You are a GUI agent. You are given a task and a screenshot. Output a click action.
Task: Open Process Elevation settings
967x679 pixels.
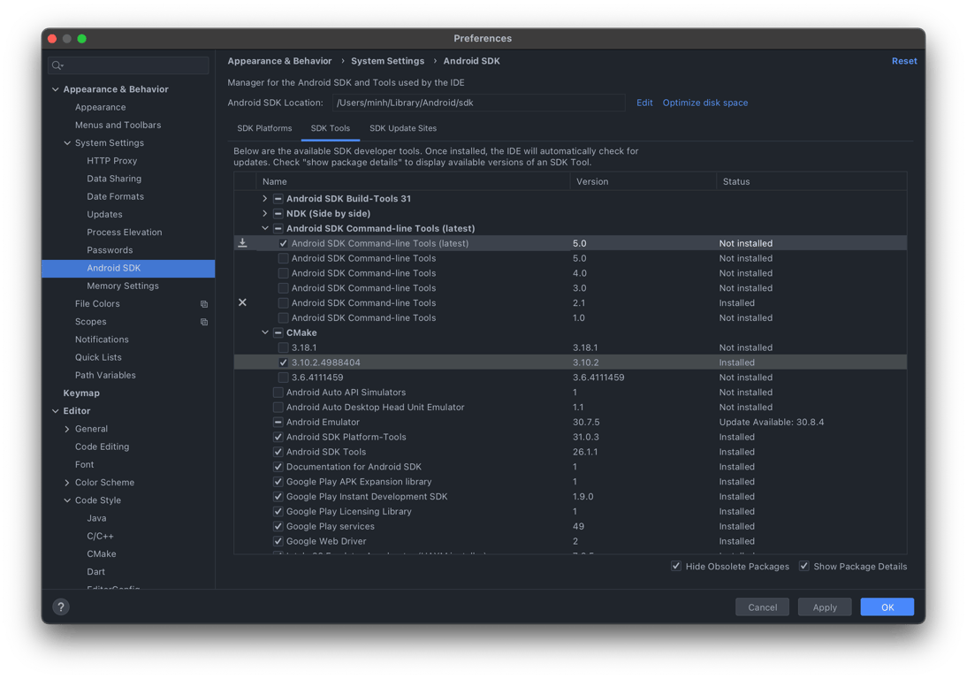pos(124,233)
